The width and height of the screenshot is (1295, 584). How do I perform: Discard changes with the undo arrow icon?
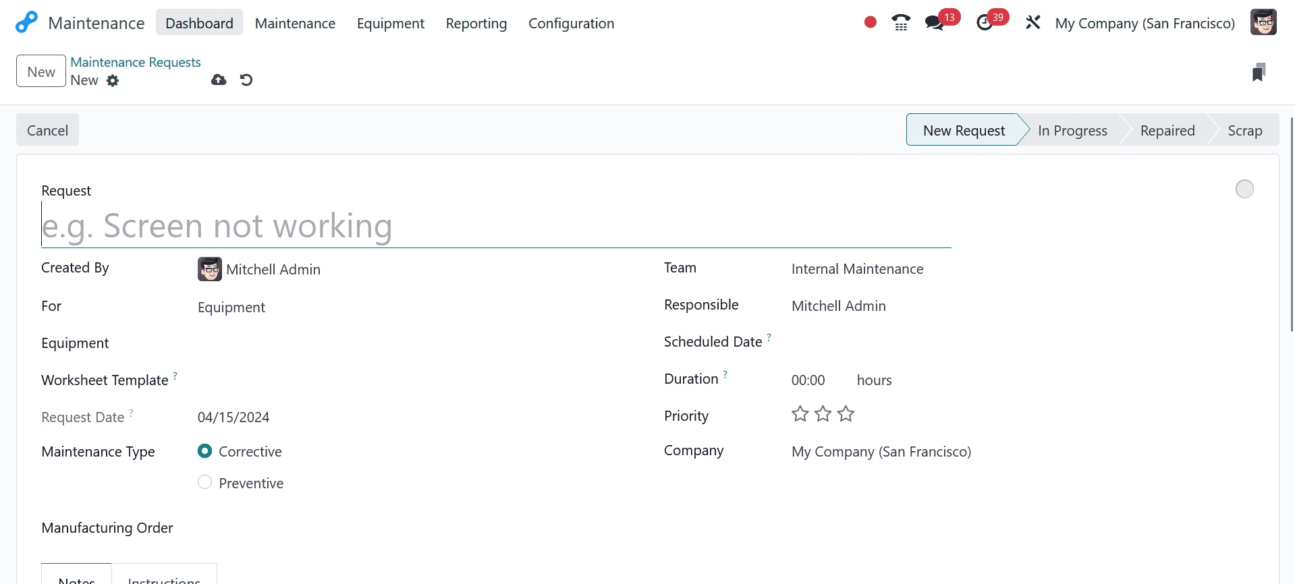[246, 80]
